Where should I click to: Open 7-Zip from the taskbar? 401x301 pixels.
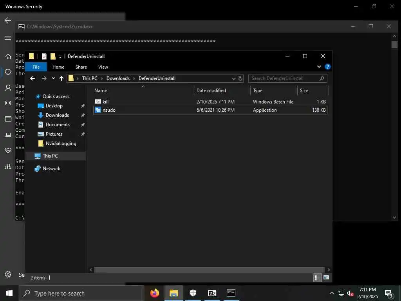click(x=212, y=293)
